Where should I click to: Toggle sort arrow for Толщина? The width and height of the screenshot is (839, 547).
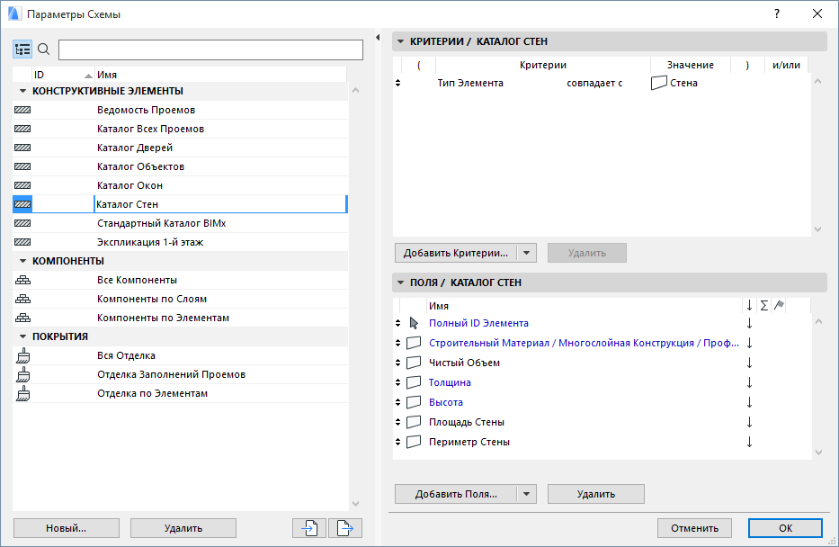[750, 382]
